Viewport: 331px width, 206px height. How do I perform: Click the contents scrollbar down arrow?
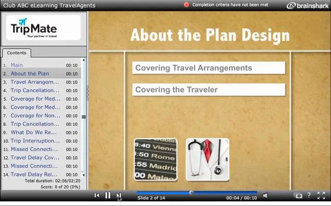[84, 175]
